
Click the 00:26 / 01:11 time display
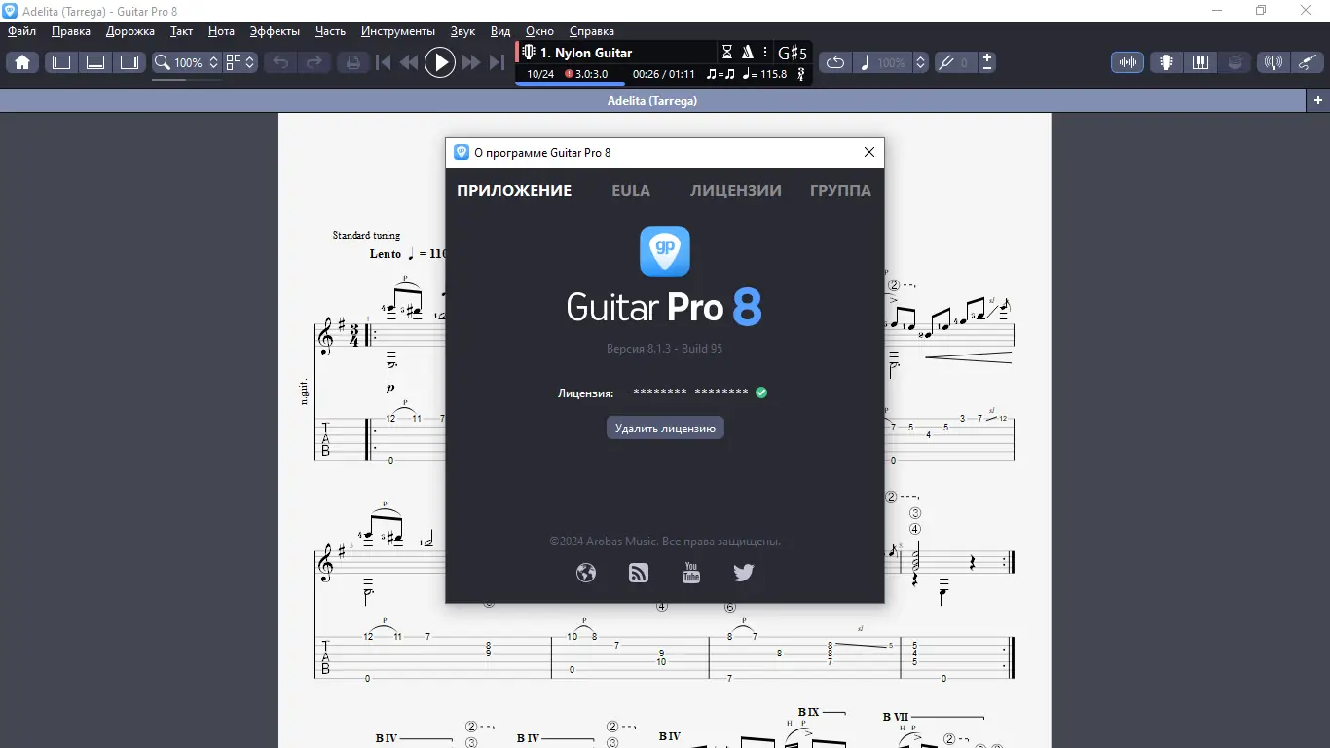pyautogui.click(x=664, y=74)
